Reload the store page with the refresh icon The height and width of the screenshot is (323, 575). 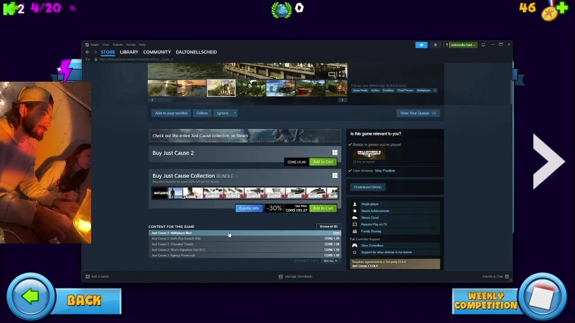coord(88,59)
